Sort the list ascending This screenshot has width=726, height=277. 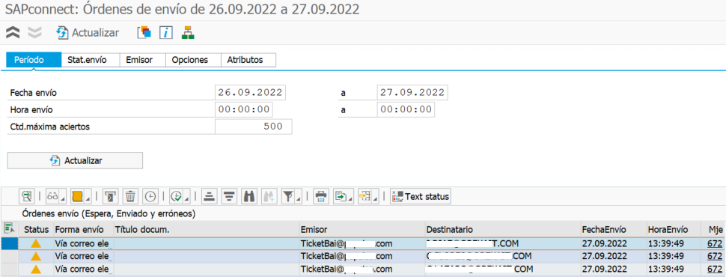click(x=210, y=196)
